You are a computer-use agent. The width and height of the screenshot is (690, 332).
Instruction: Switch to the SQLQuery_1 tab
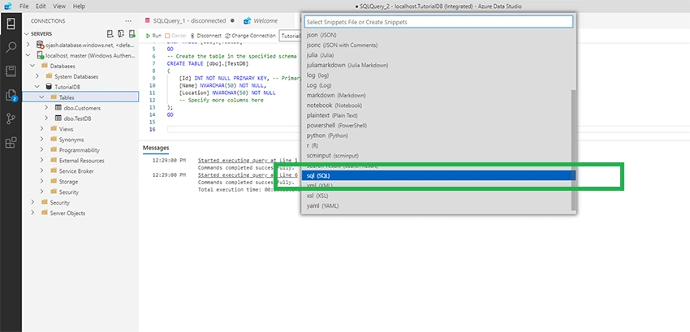[190, 20]
